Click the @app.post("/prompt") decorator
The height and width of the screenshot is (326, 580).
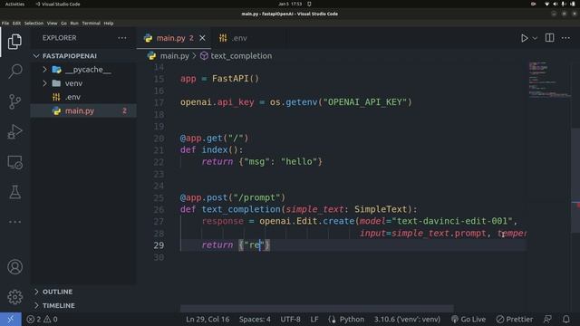233,197
